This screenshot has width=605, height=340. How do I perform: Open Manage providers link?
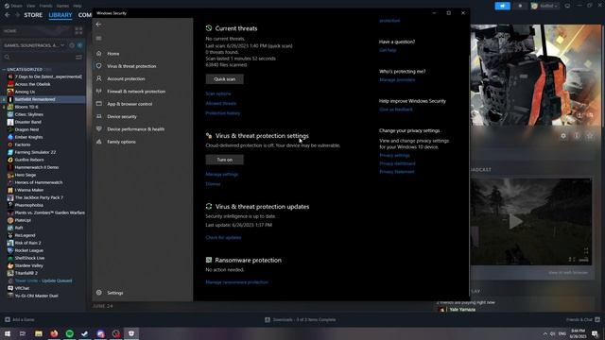click(x=397, y=79)
